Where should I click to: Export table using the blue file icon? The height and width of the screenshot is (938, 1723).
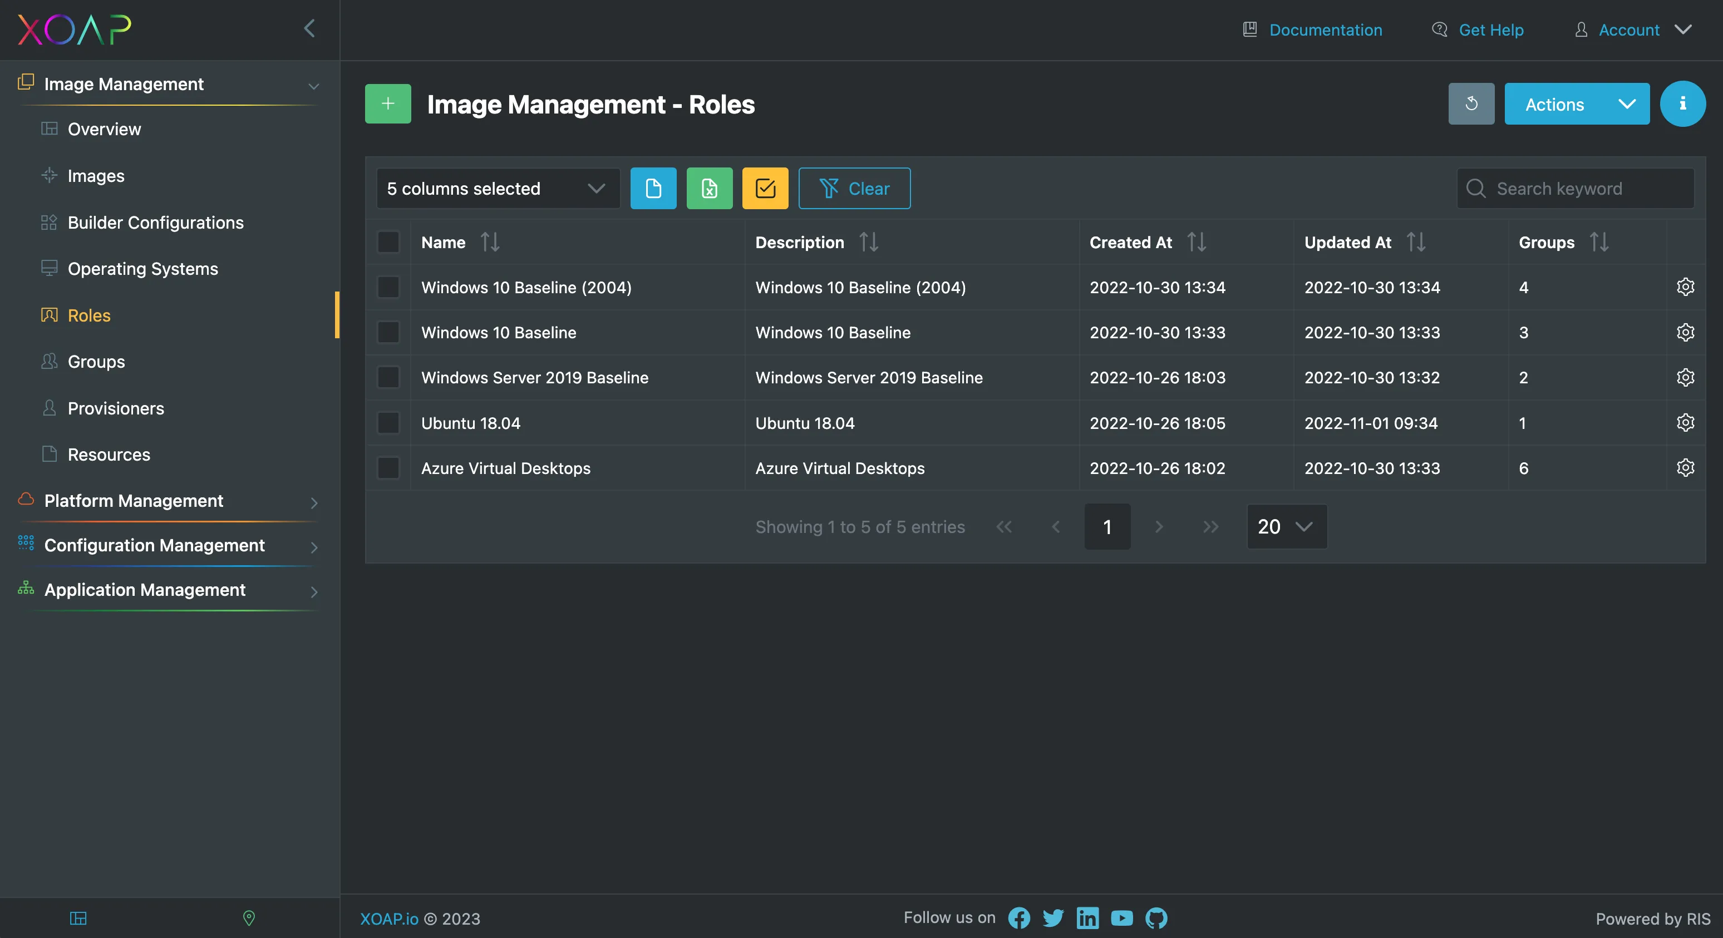(x=653, y=189)
